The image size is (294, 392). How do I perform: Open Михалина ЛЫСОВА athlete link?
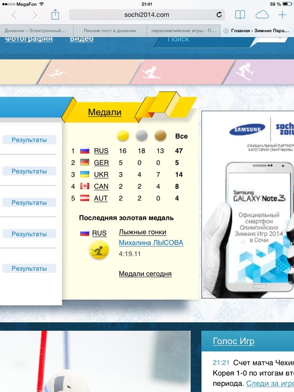pos(151,243)
